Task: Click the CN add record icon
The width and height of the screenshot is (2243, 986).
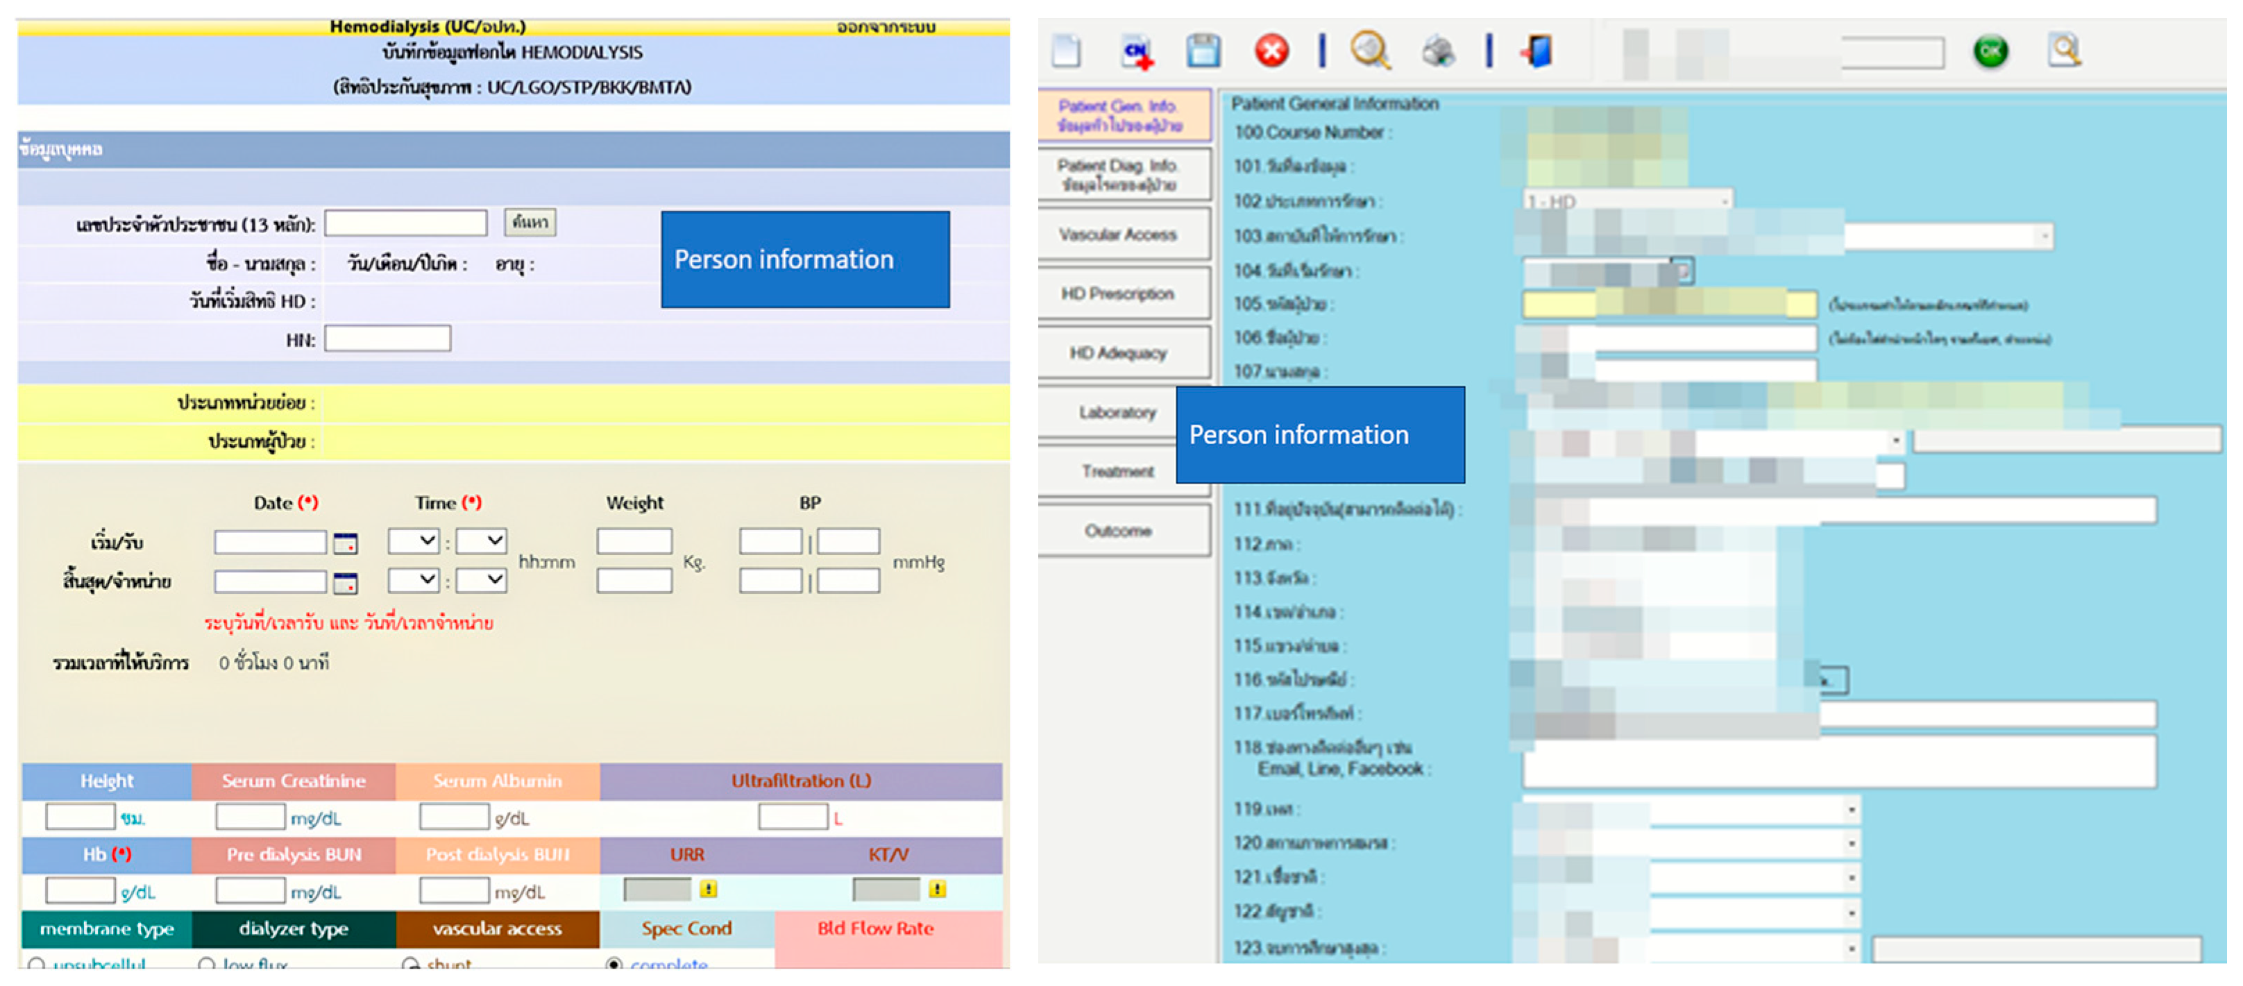Action: point(1137,51)
